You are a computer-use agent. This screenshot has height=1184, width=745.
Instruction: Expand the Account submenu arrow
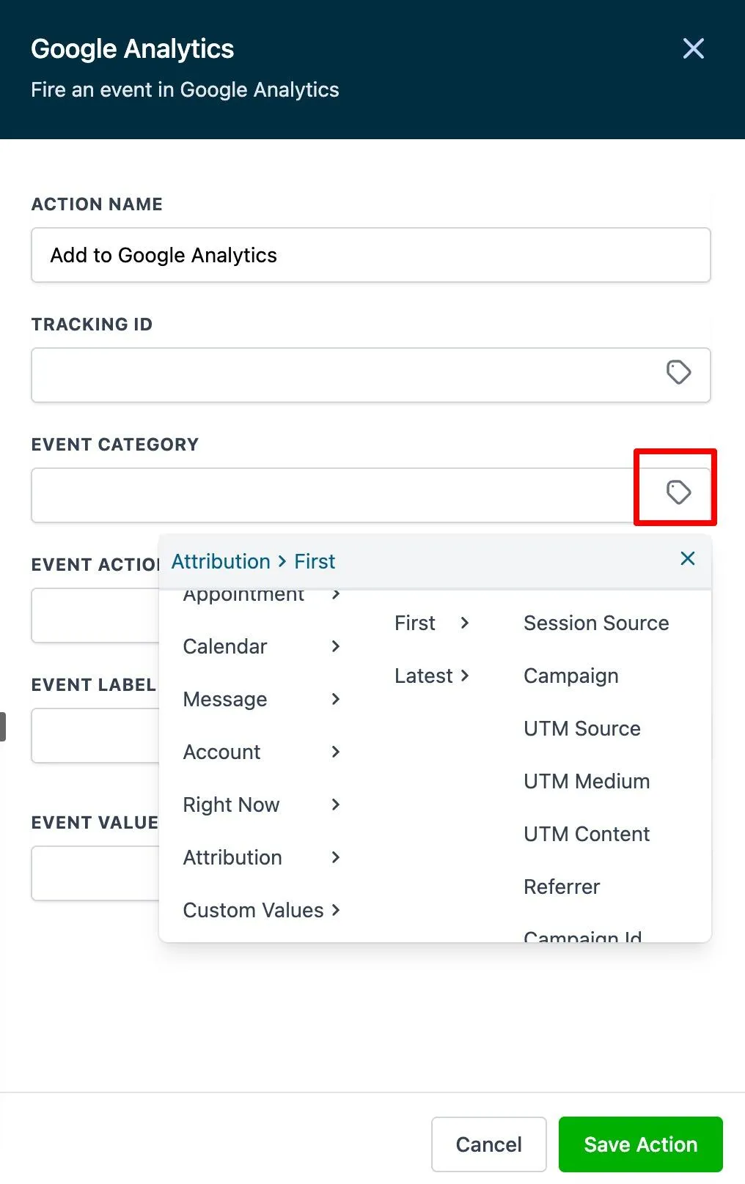[x=336, y=752]
